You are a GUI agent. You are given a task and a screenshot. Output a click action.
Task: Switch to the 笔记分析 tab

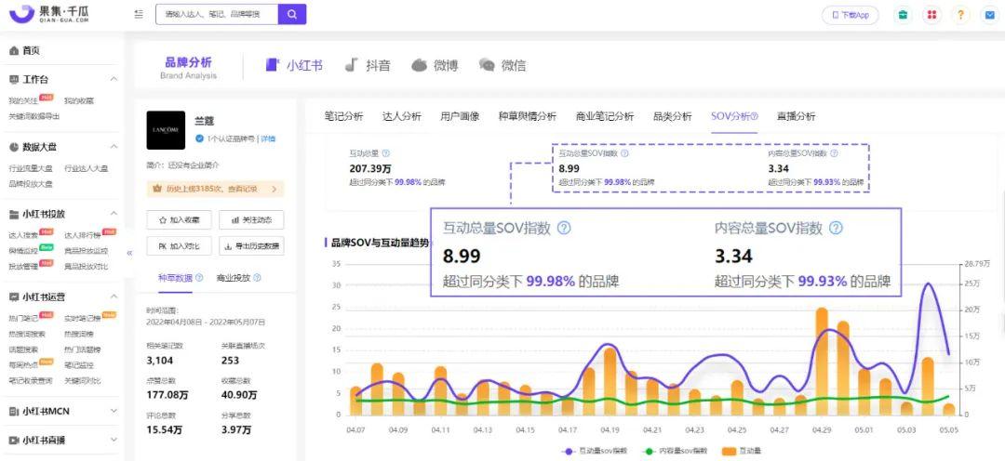click(x=343, y=116)
